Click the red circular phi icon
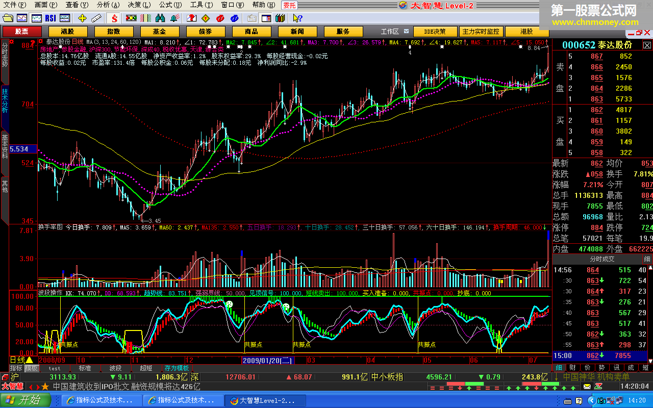Screen dimensions: 653x408 click(x=220, y=18)
